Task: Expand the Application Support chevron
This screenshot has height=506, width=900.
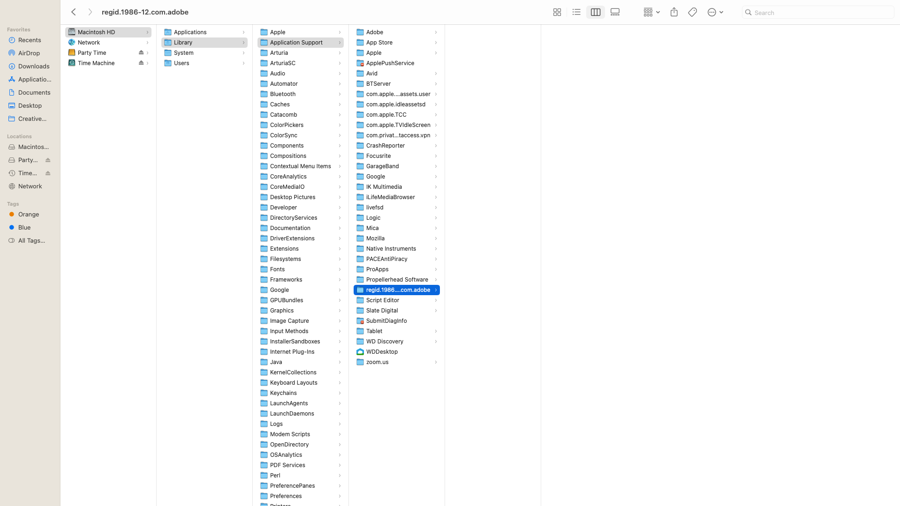Action: pos(340,43)
